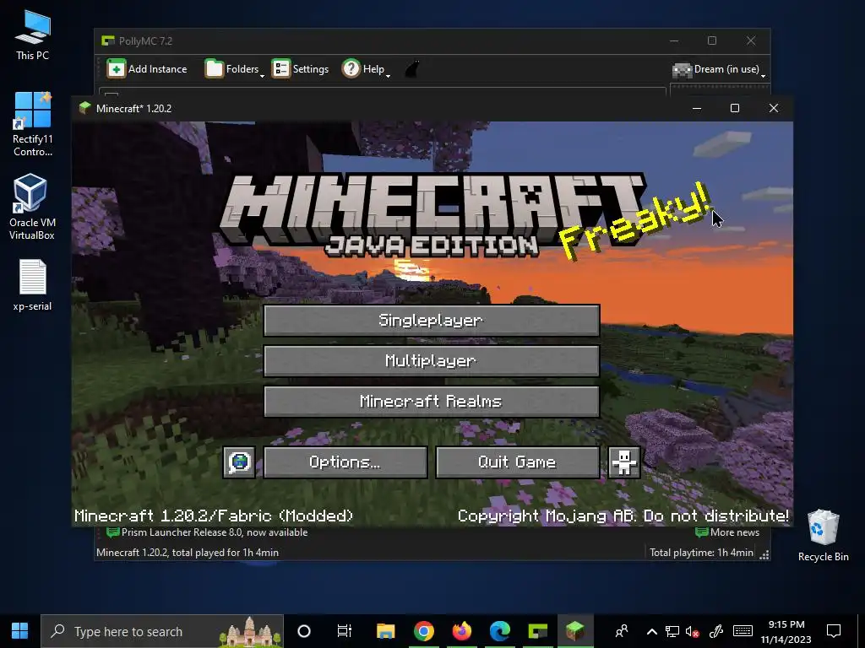
Task: Click Add Instance in PollyMC
Action: coord(147,69)
